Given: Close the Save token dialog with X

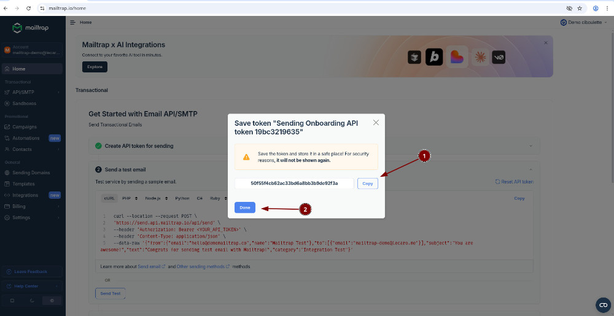Looking at the screenshot, I should pyautogui.click(x=376, y=123).
